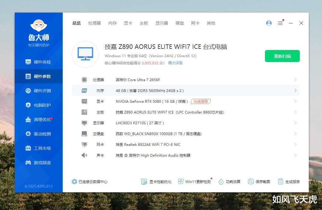
Task: Click Realtek 8922AE WiFi 7 text
Action: pos(148,145)
